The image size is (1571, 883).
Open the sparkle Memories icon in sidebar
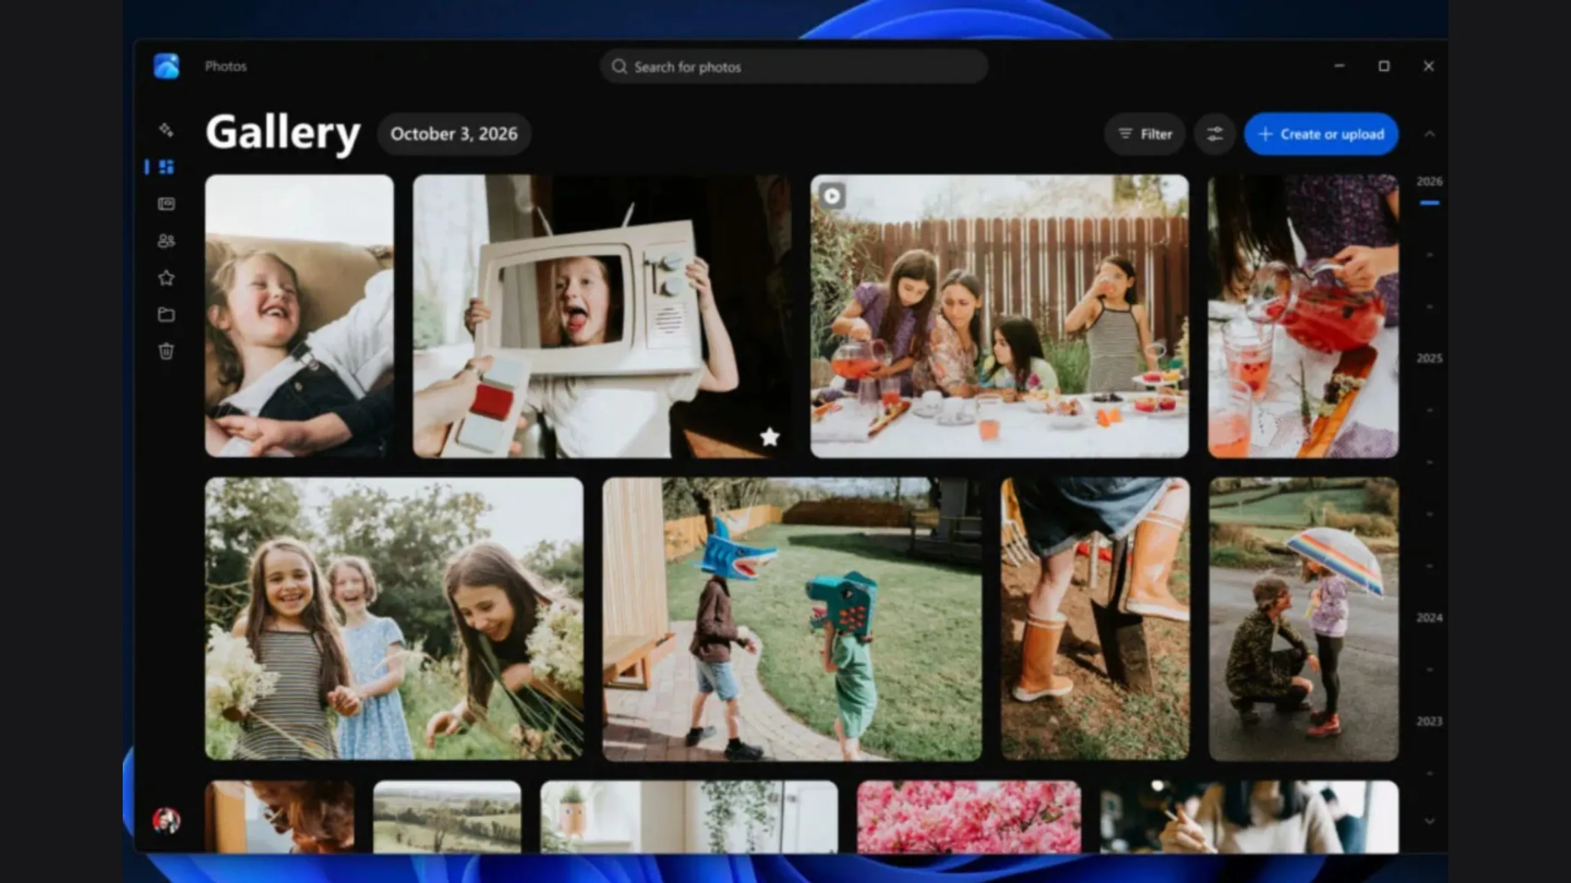click(x=166, y=130)
